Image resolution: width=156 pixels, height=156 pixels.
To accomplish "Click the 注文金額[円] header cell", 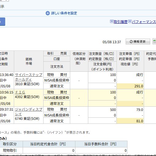I will pyautogui.click(x=102, y=67).
